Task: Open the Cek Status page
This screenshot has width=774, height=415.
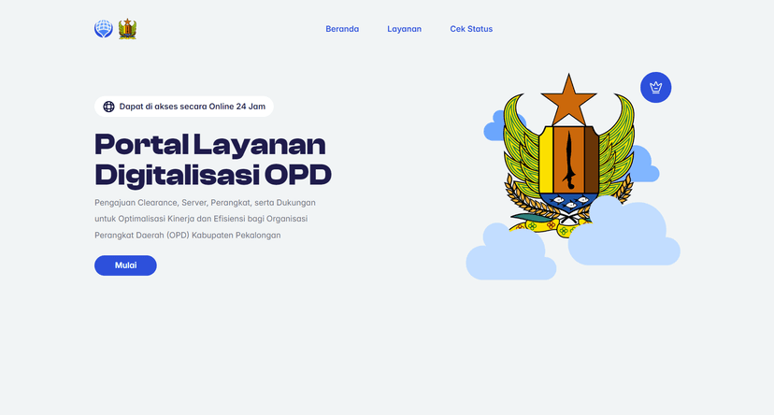Action: click(x=471, y=29)
